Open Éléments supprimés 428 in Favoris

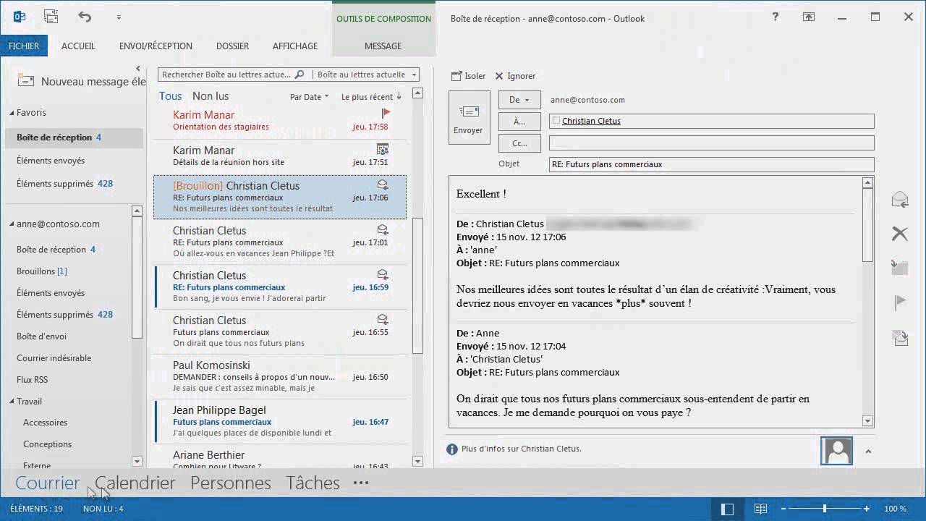click(65, 184)
